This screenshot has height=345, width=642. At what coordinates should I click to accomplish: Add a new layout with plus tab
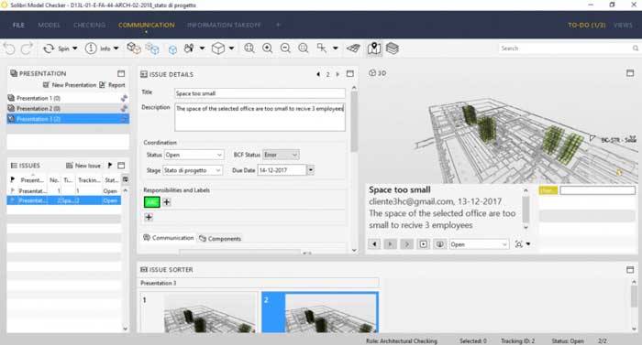278,25
